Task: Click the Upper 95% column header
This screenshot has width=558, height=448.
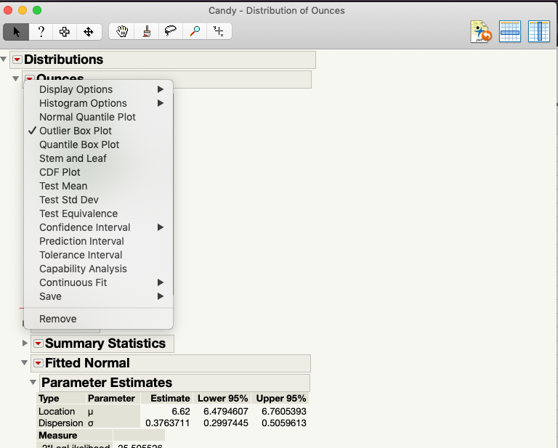Action: [x=281, y=398]
